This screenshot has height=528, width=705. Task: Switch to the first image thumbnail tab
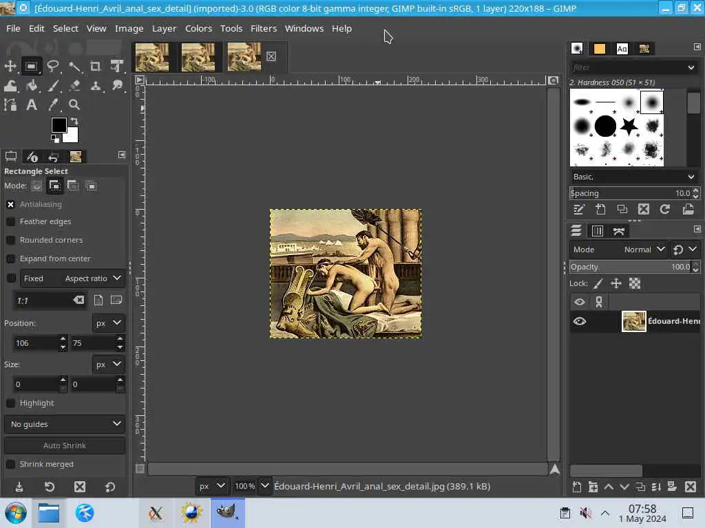152,56
